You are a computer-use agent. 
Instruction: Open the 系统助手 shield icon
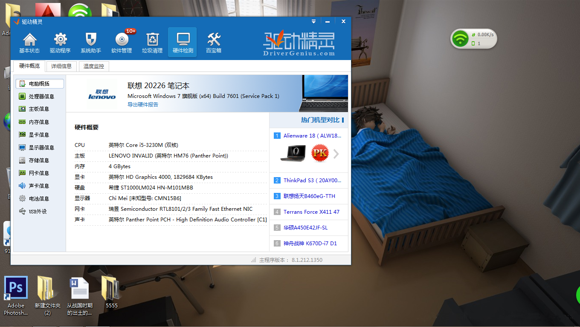[91, 43]
